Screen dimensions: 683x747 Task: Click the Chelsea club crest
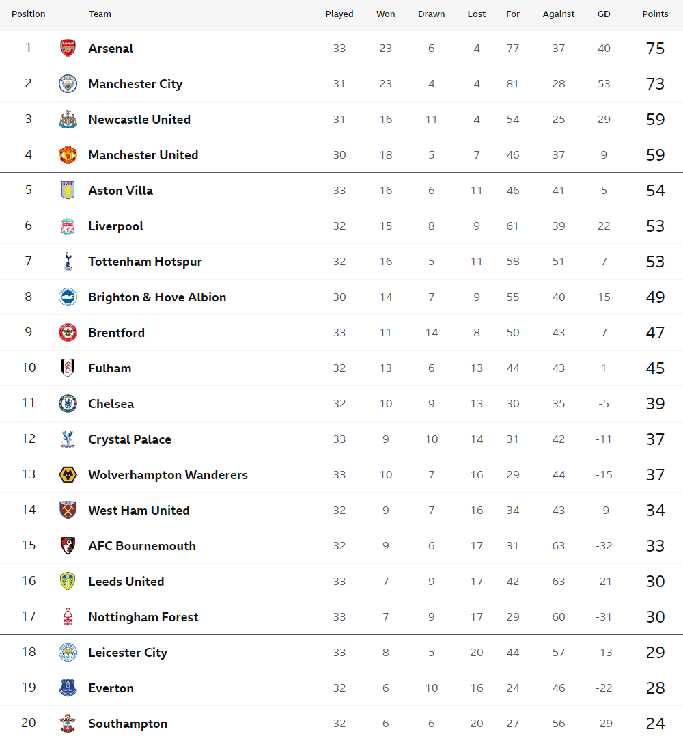(x=68, y=403)
